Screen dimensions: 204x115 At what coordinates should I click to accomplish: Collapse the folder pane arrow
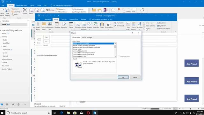[28, 20]
